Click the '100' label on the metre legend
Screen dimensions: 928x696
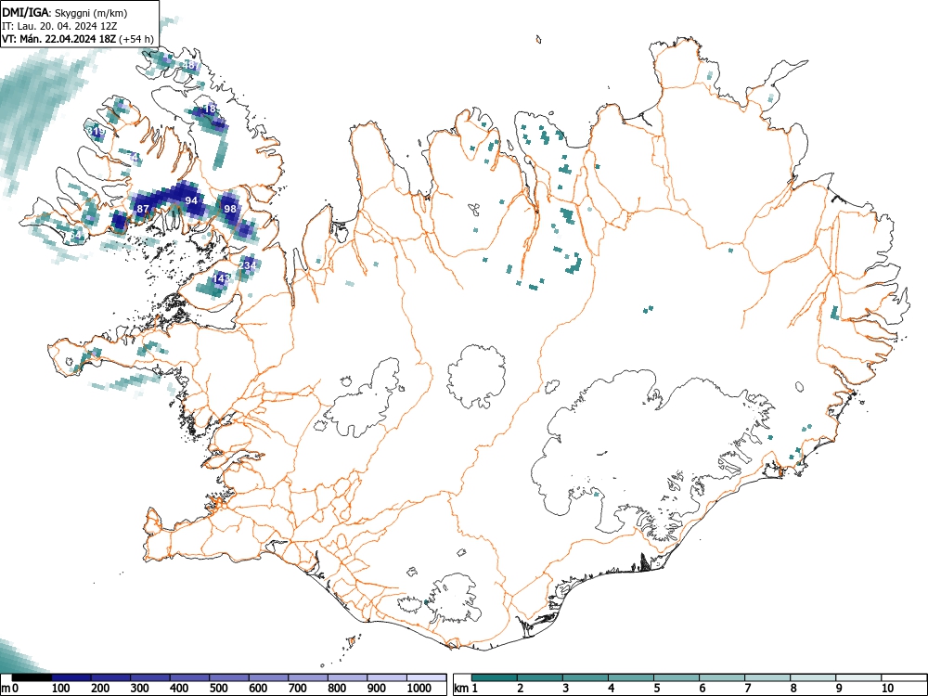click(61, 689)
